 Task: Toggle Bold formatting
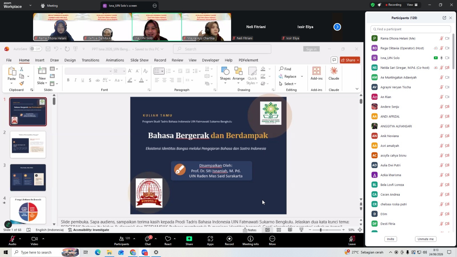tap(68, 80)
